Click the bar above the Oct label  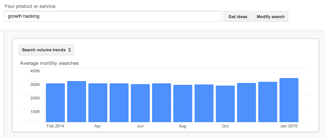(x=225, y=104)
